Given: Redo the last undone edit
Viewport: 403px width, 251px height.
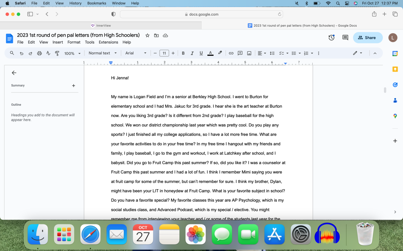Looking at the screenshot, I should pyautogui.click(x=31, y=53).
